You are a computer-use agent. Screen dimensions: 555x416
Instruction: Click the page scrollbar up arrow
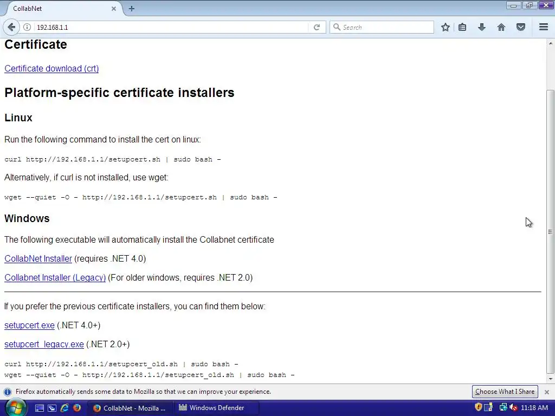coord(550,43)
